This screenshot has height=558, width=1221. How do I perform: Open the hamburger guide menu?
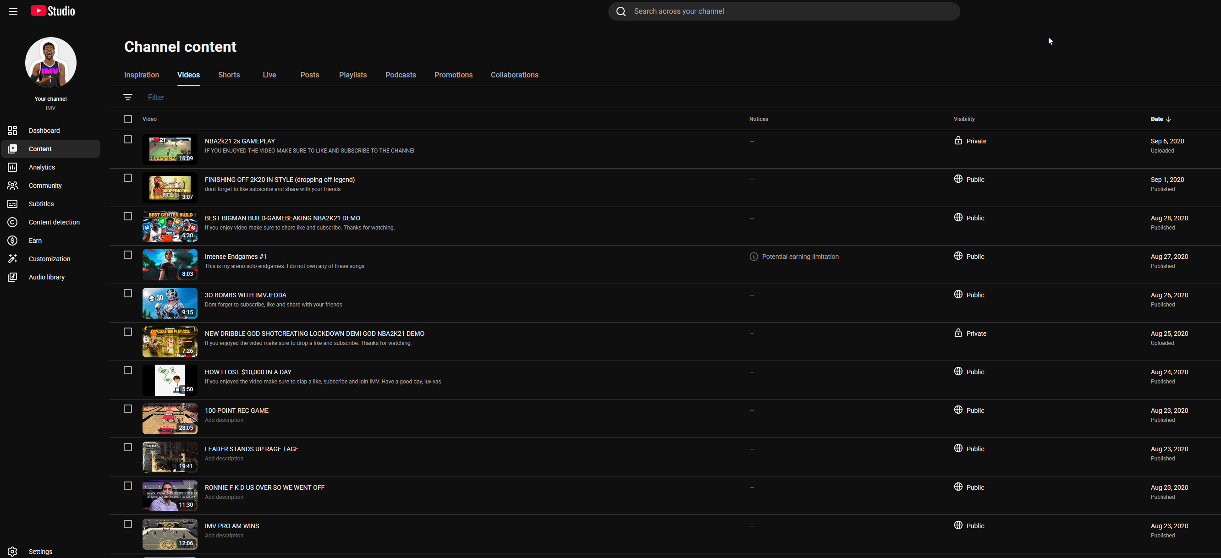coord(13,11)
